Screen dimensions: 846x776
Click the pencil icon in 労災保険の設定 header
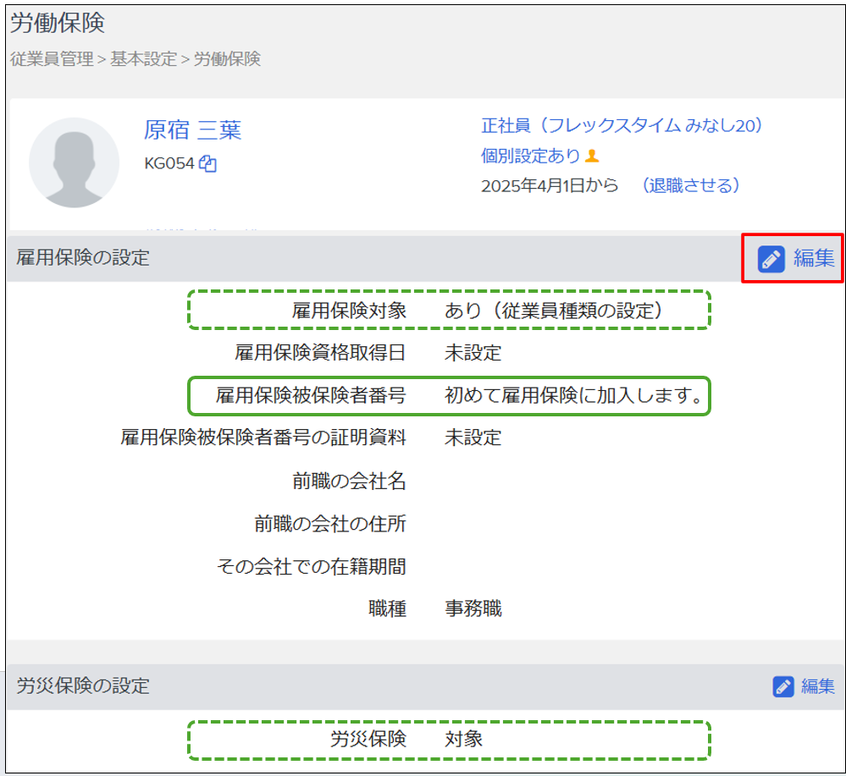click(x=783, y=686)
